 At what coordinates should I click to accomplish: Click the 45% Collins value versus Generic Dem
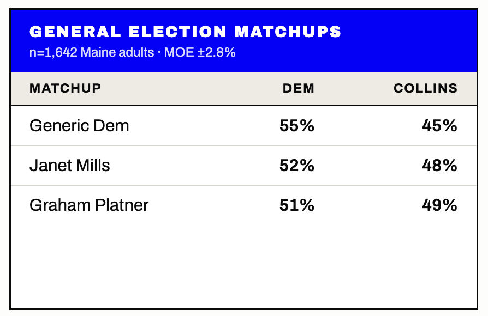(439, 126)
